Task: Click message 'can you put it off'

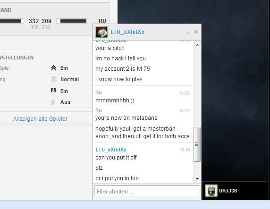Action: tap(116, 158)
